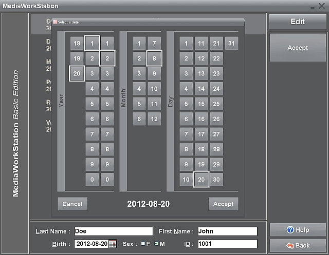Click the Help question mark button
This screenshot has width=329, height=255.
pyautogui.click(x=298, y=230)
